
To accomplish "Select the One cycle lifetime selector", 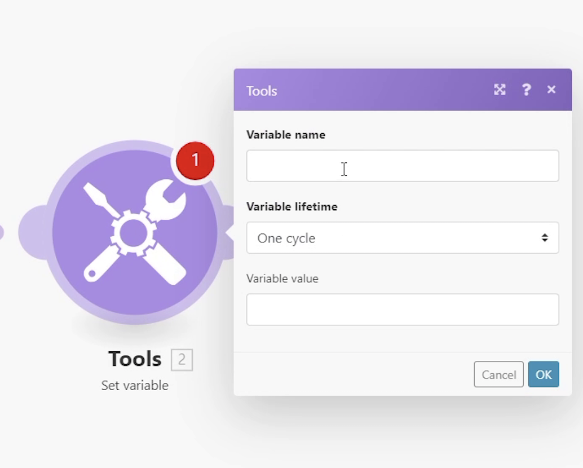I will (x=402, y=237).
